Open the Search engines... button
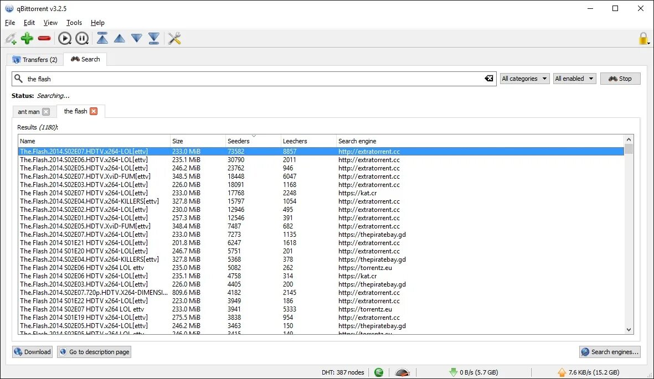Image resolution: width=654 pixels, height=379 pixels. pyautogui.click(x=610, y=352)
